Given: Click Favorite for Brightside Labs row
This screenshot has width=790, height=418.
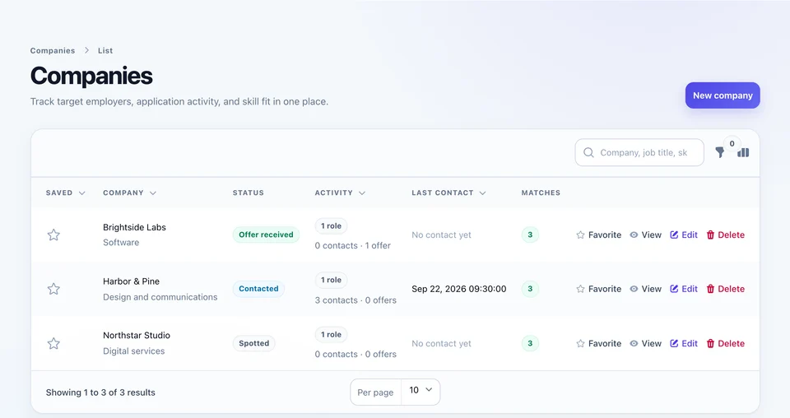Looking at the screenshot, I should click(x=598, y=235).
